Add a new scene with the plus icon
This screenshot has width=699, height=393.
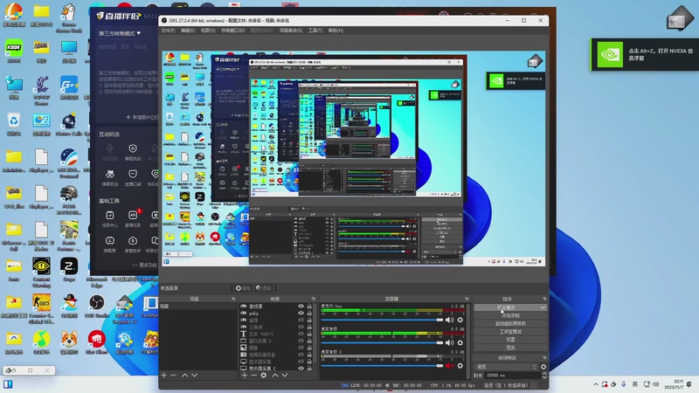click(x=163, y=376)
